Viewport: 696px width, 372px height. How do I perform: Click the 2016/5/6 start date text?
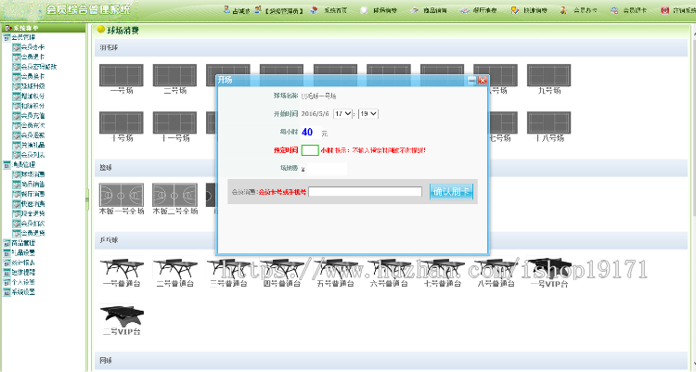tap(315, 114)
